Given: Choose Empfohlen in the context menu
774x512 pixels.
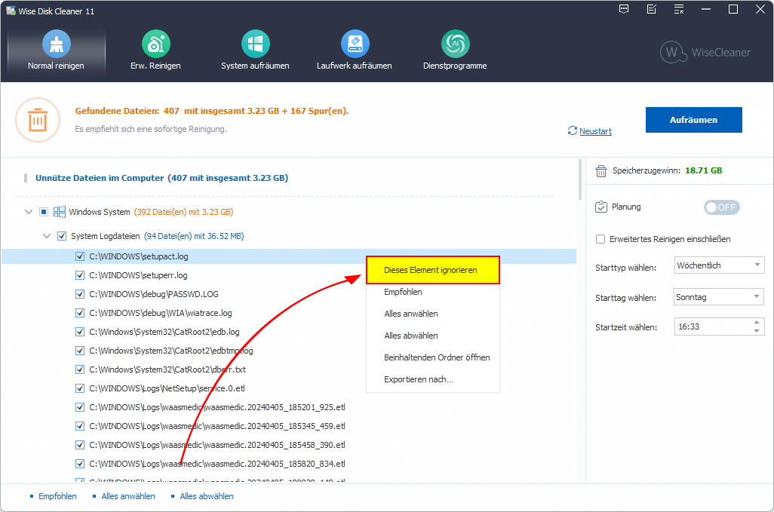Looking at the screenshot, I should pyautogui.click(x=433, y=292).
